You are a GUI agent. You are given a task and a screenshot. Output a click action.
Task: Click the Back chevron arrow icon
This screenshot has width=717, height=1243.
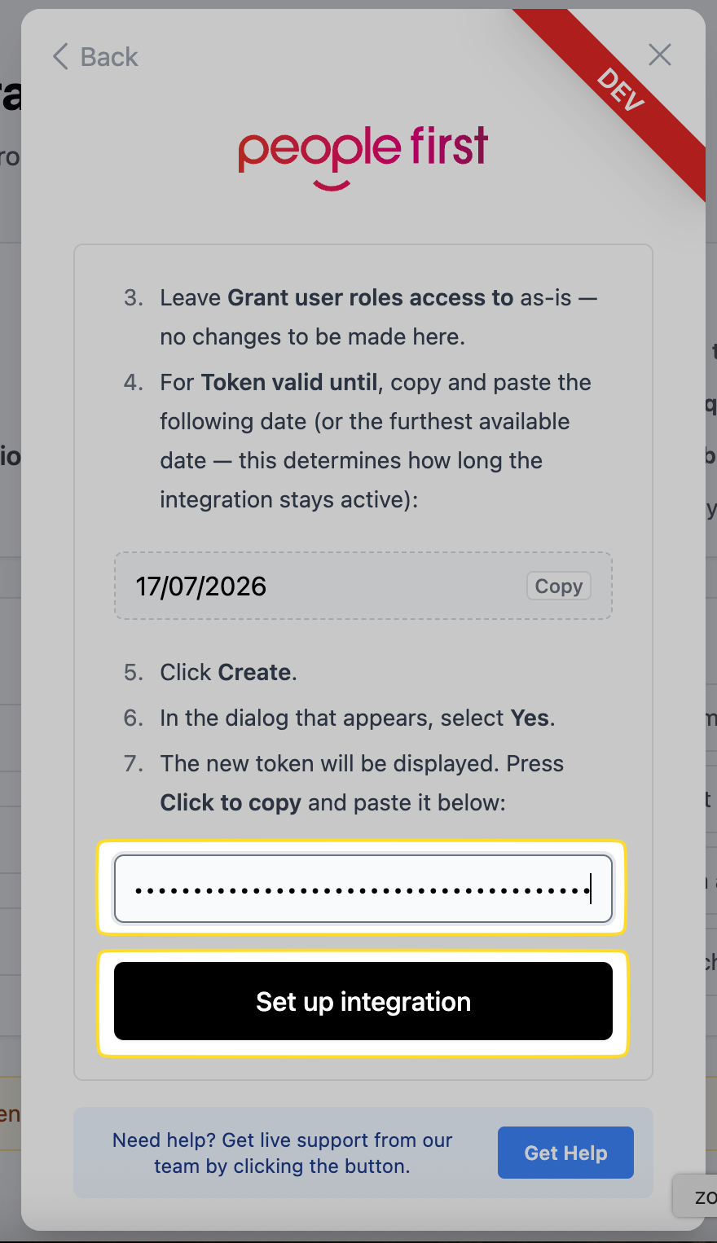click(x=60, y=57)
